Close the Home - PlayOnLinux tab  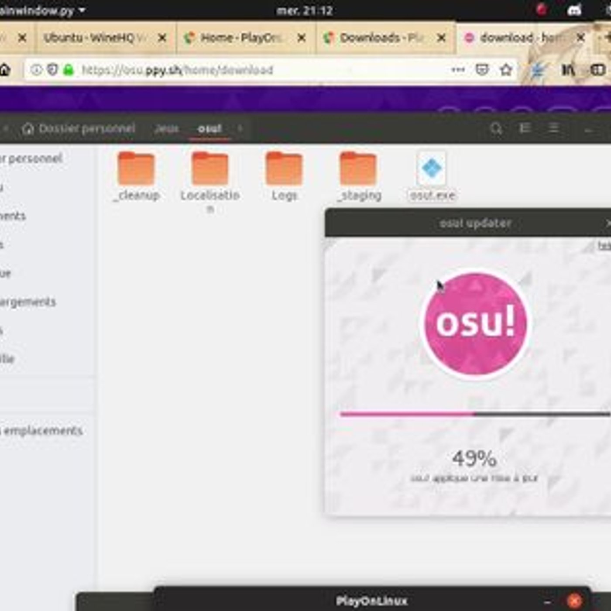click(302, 38)
